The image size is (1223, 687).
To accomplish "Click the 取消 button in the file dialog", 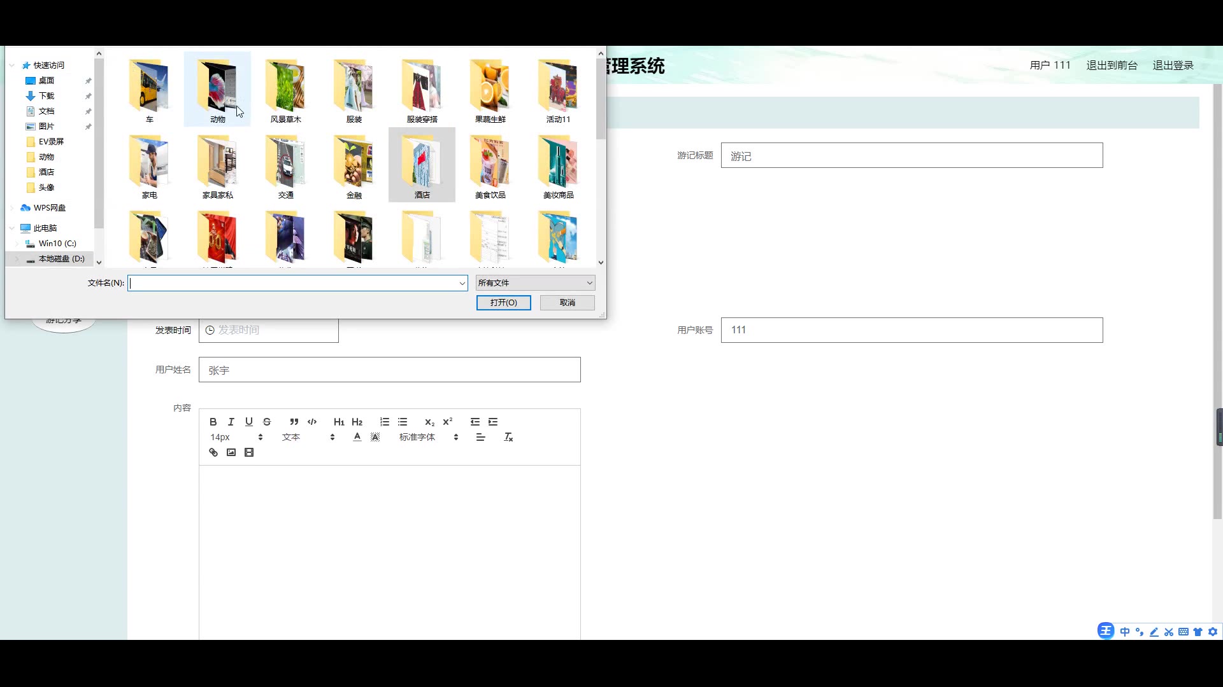I will pos(567,302).
